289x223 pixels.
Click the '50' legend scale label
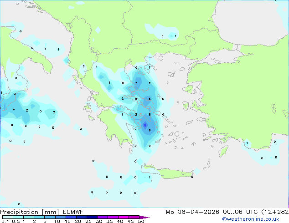click(x=141, y=221)
